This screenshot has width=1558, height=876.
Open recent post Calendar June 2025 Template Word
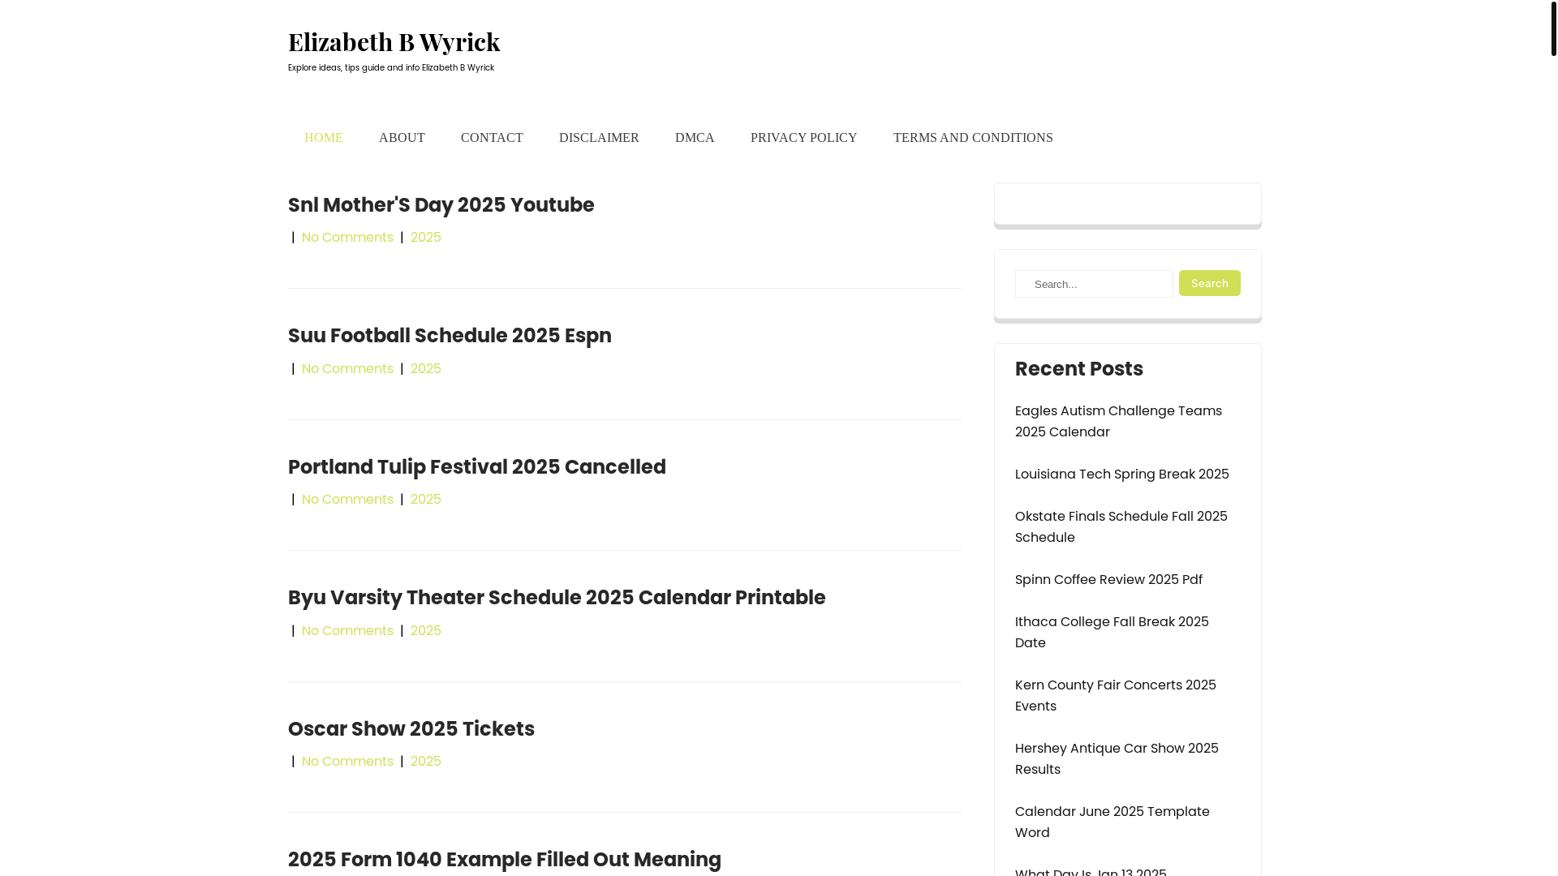(1113, 822)
